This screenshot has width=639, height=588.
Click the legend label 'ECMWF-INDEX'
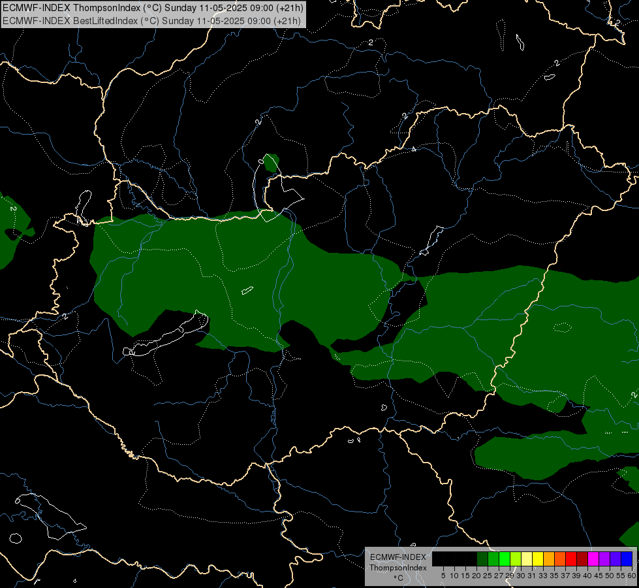click(398, 557)
